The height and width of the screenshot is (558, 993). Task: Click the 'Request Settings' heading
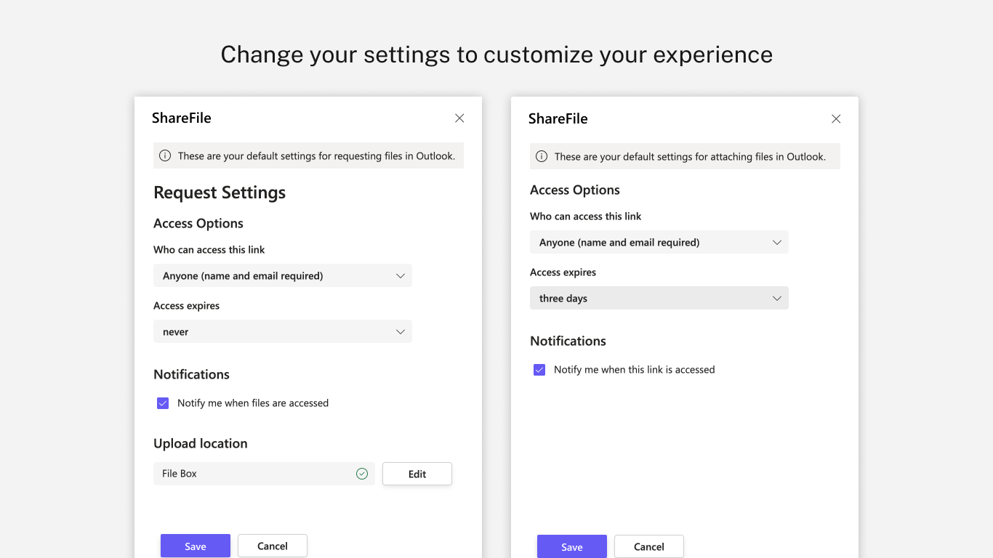pyautogui.click(x=220, y=193)
